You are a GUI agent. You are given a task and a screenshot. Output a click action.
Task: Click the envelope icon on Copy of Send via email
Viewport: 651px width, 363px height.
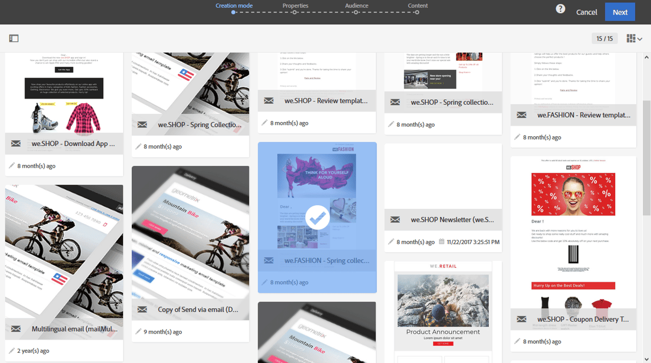142,309
